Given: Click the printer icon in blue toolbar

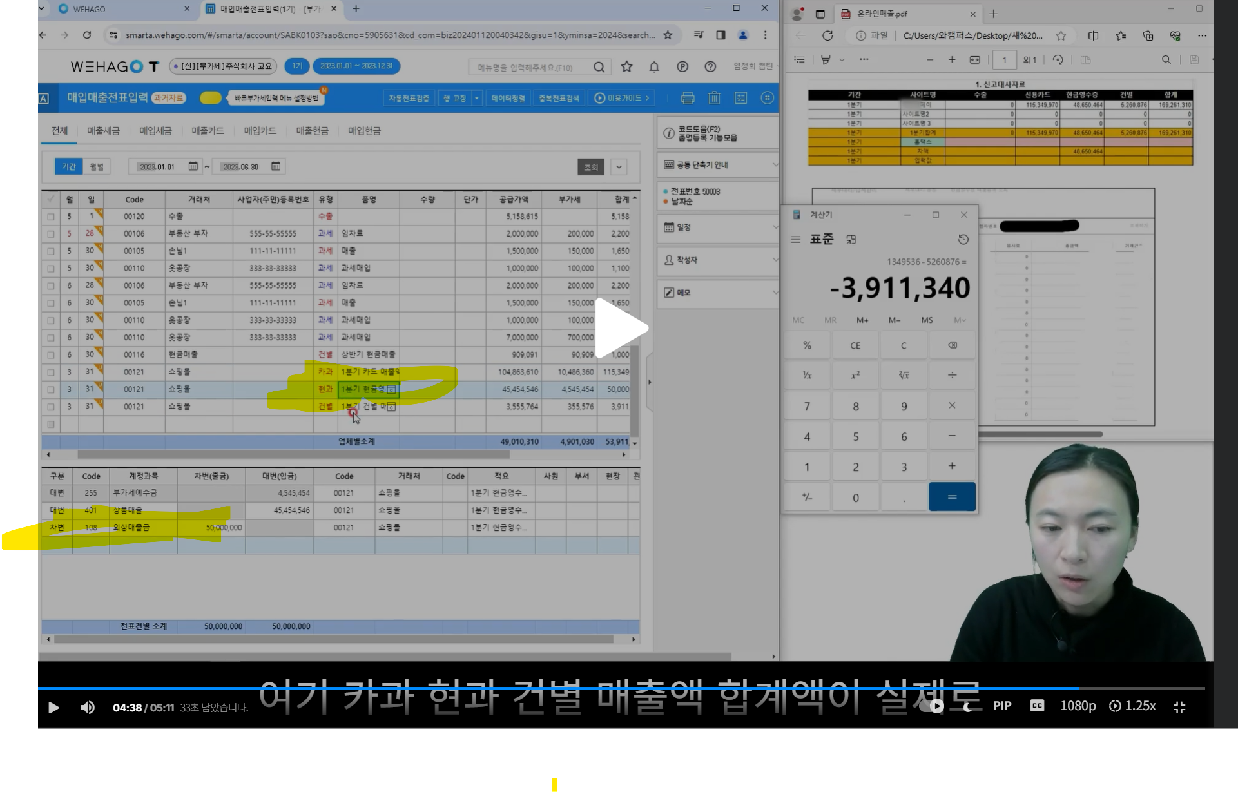Looking at the screenshot, I should pyautogui.click(x=687, y=98).
